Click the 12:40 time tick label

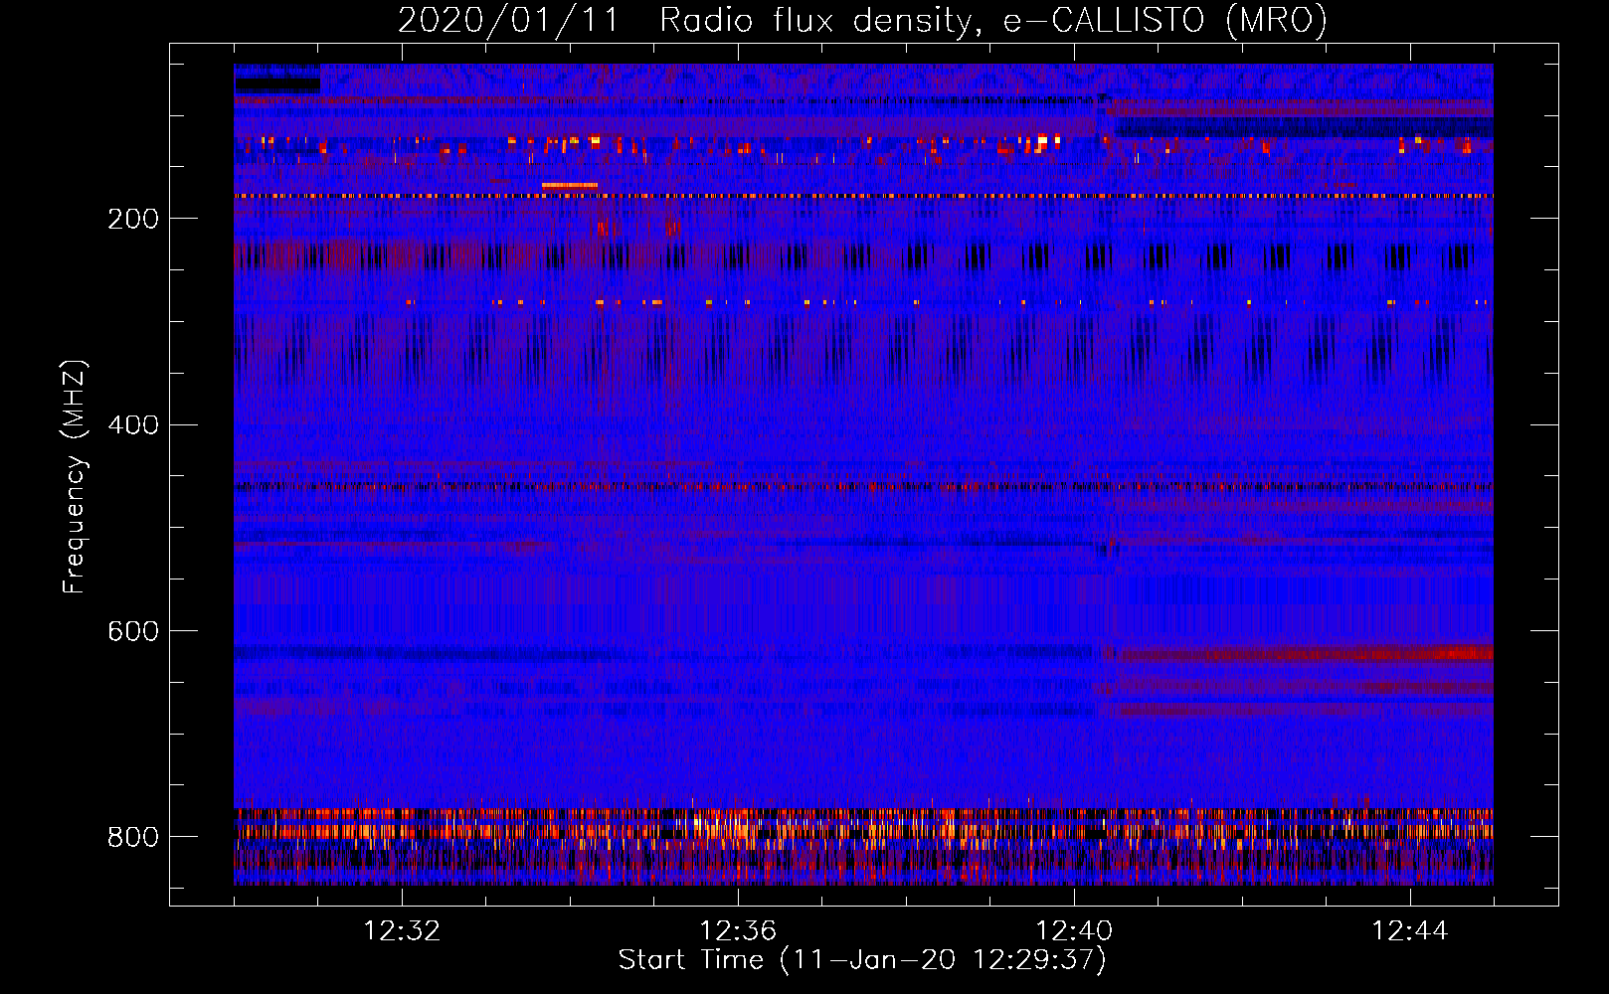tap(1074, 931)
